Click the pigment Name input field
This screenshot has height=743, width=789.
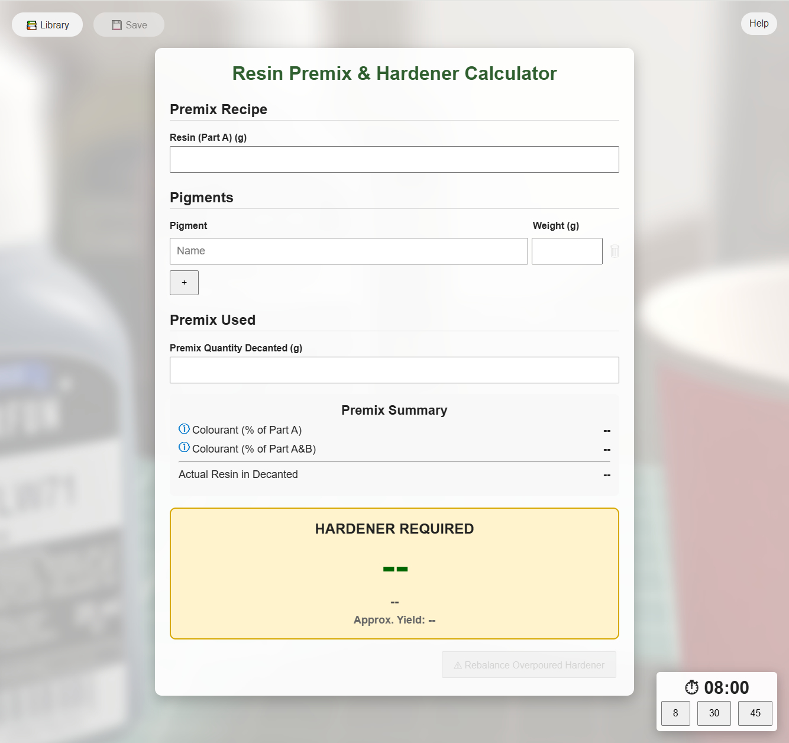349,251
